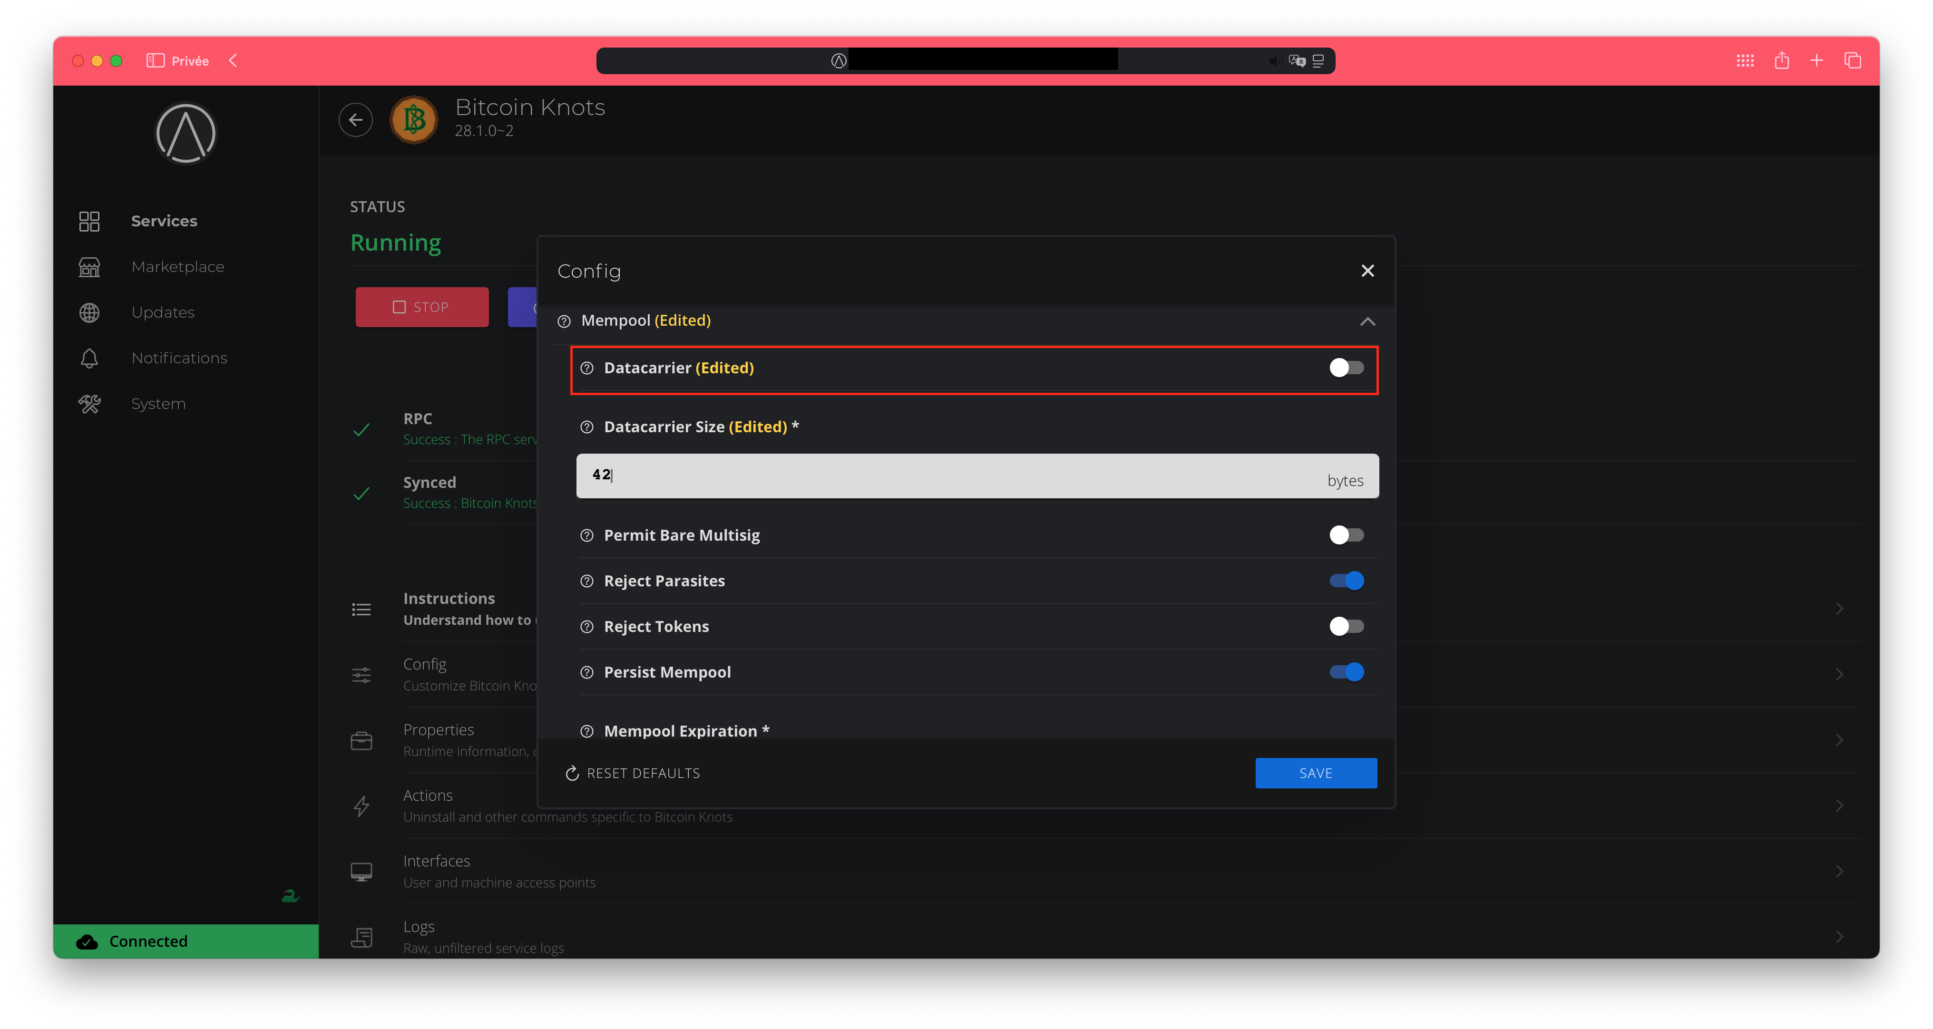Viewport: 1933px width, 1029px height.
Task: Open Properties row chevron at right
Action: click(1839, 740)
